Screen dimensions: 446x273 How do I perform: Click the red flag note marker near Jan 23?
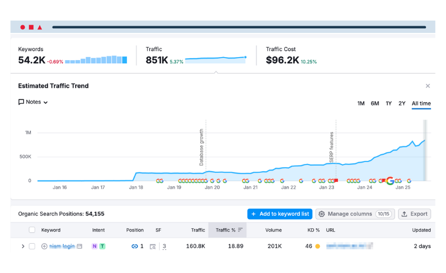coord(336,180)
